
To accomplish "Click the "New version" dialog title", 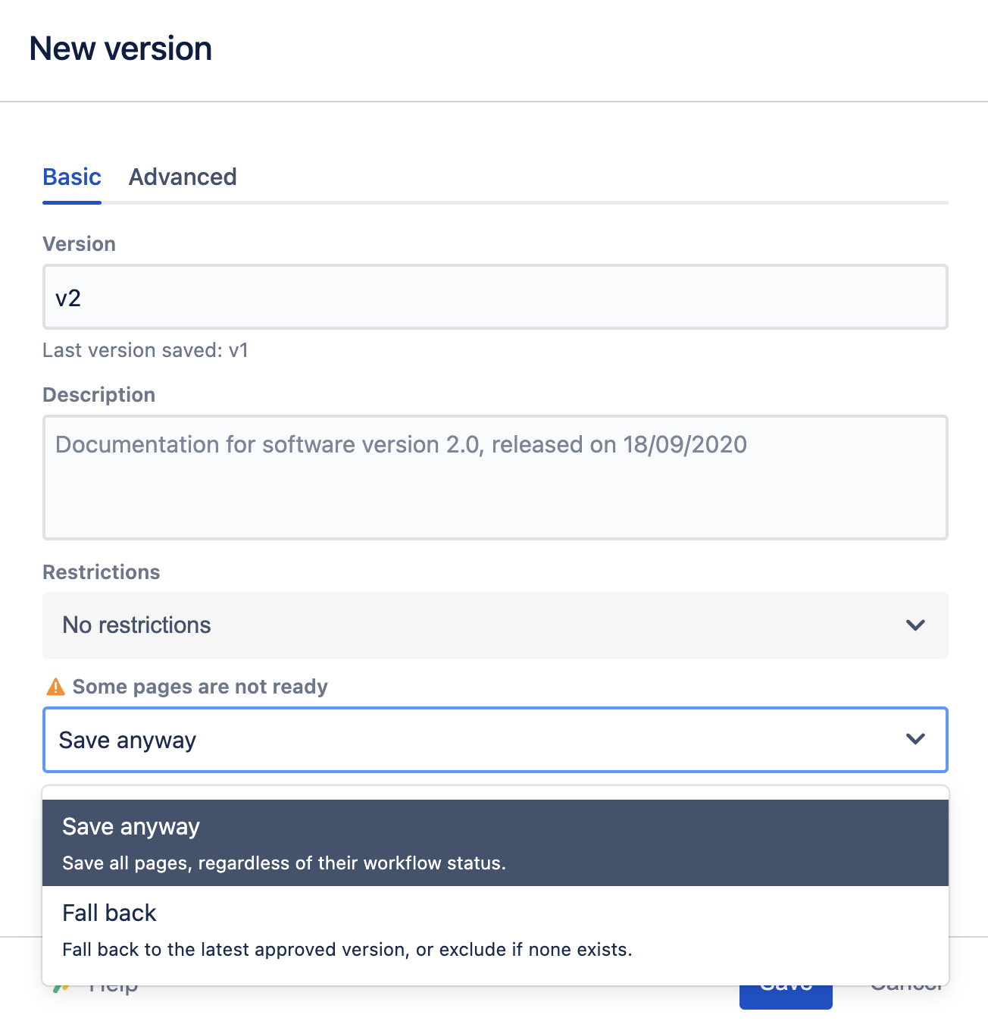I will click(120, 48).
